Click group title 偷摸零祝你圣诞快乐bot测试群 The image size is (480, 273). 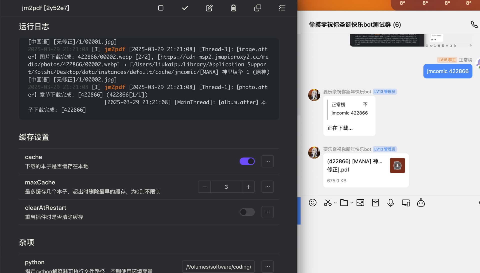click(x=355, y=24)
